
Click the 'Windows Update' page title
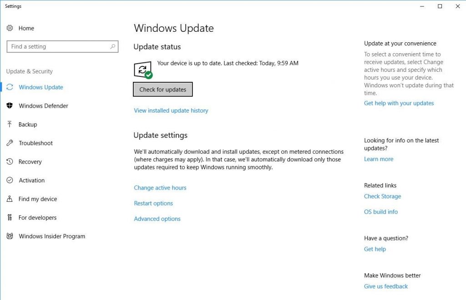click(x=173, y=28)
